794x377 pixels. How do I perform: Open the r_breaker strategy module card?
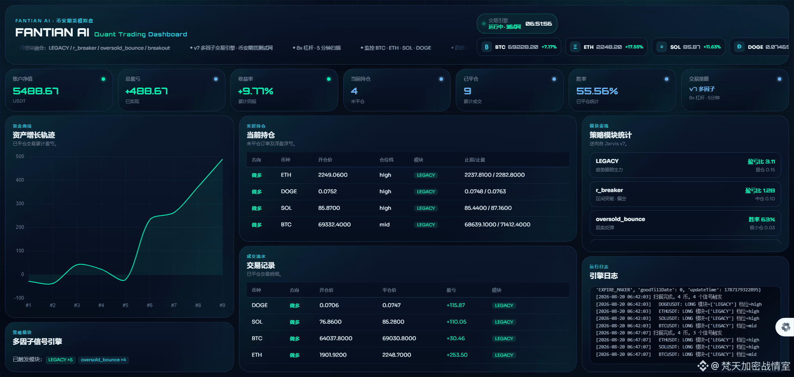(685, 194)
